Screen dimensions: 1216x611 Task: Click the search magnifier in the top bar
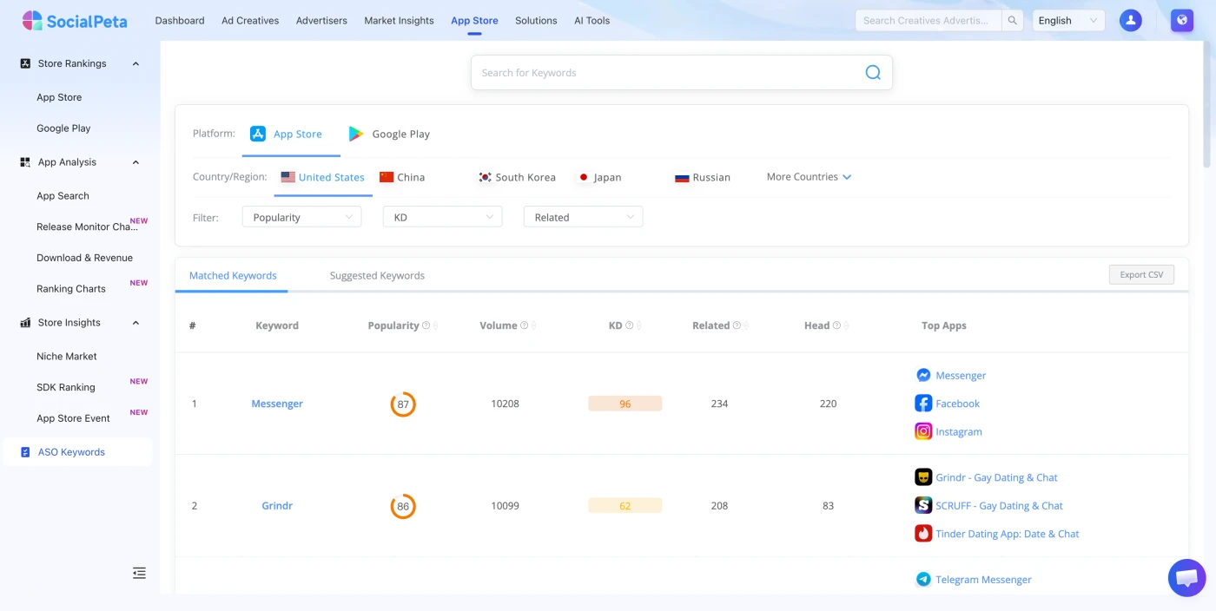pos(1012,21)
